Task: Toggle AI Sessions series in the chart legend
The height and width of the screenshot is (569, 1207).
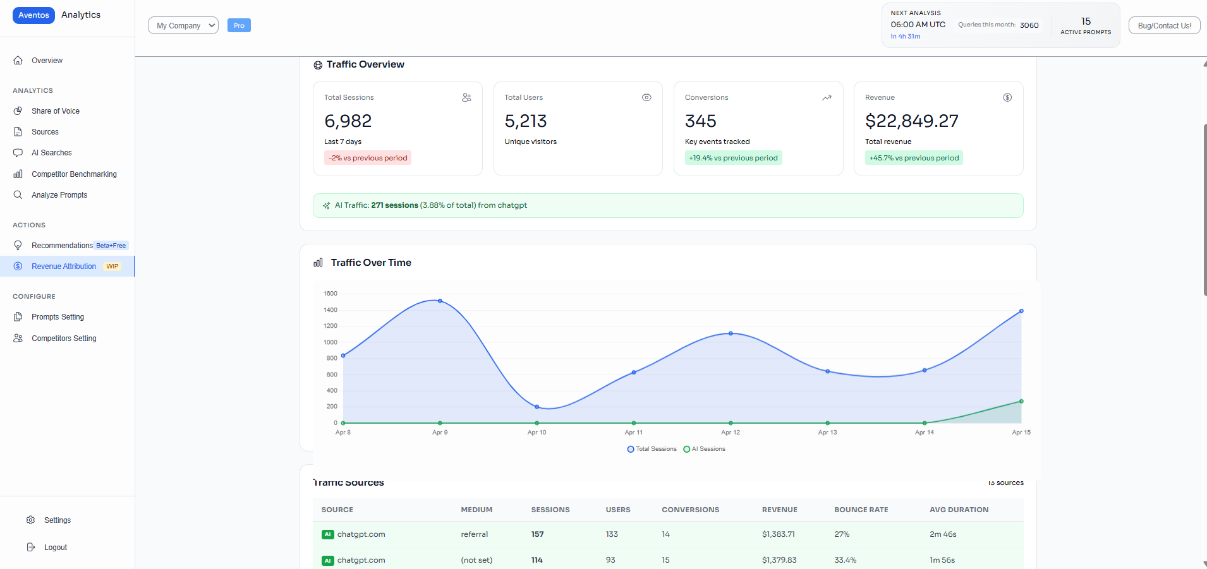Action: [705, 449]
